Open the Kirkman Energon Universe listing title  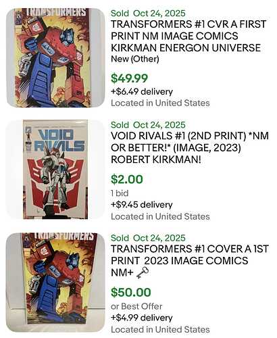click(x=188, y=36)
